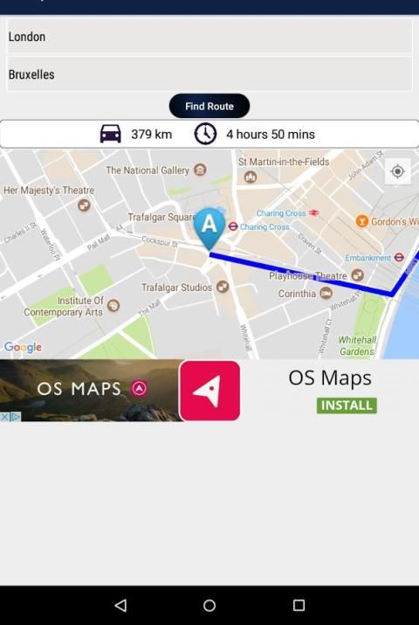
Task: Tap Institute Of Contemporary Arts icon
Action: click(x=113, y=306)
